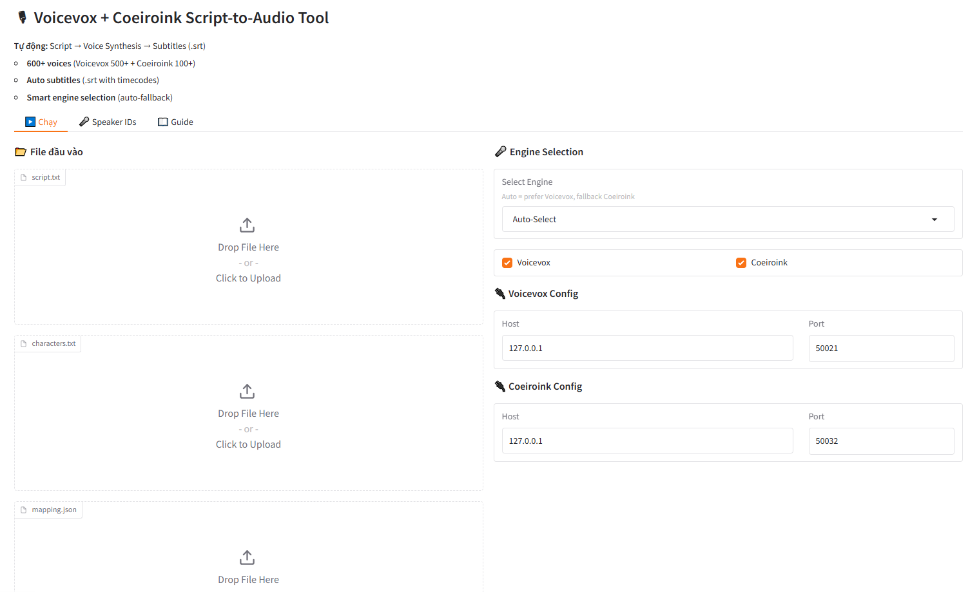This screenshot has width=979, height=592.
Task: Click the file icon next to mapping.json
Action: tap(24, 510)
